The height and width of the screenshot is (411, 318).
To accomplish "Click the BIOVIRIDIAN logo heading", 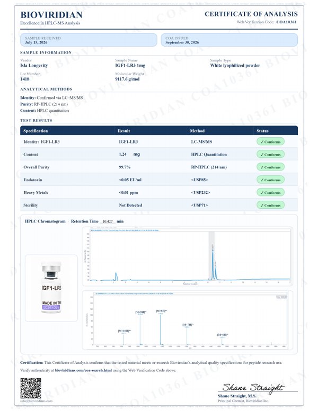I will [x=51, y=15].
